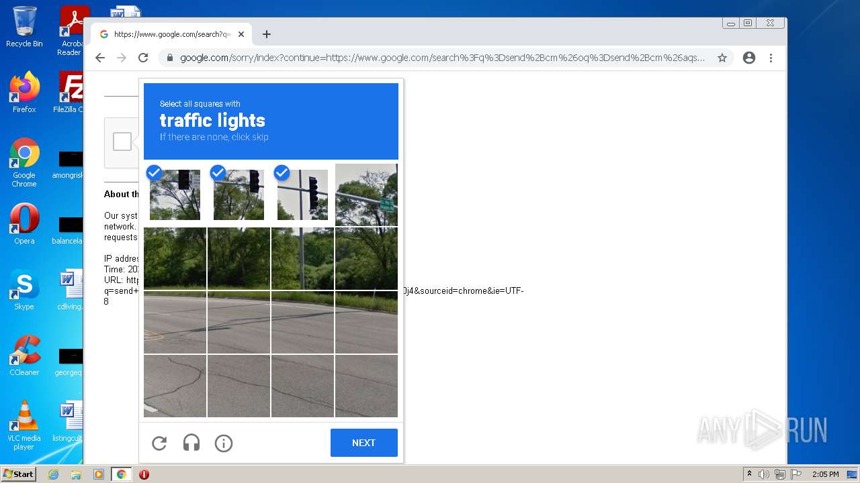The height and width of the screenshot is (483, 860).
Task: View site lock information
Action: click(x=169, y=58)
